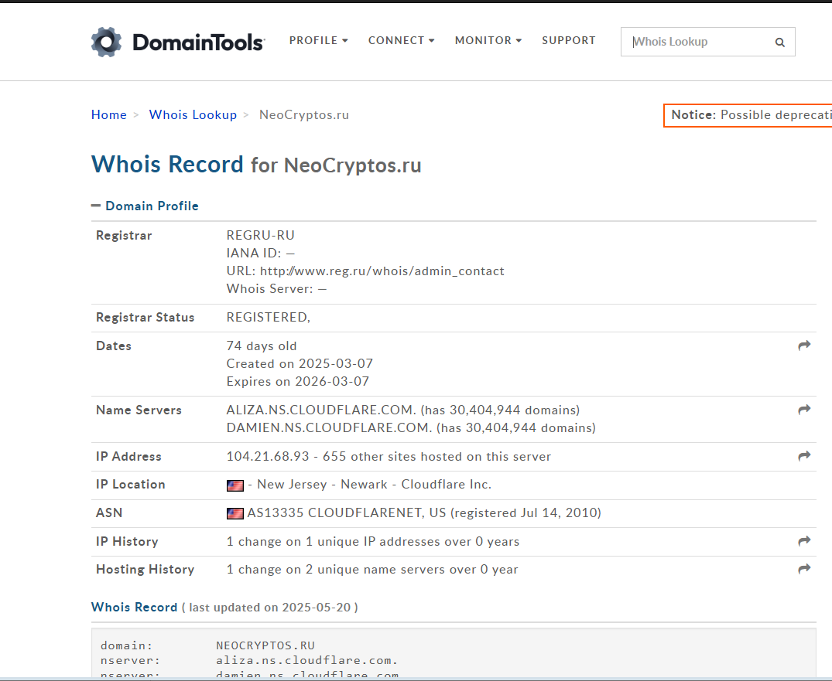
Task: Collapse the Domain Profile section
Action: tap(145, 206)
